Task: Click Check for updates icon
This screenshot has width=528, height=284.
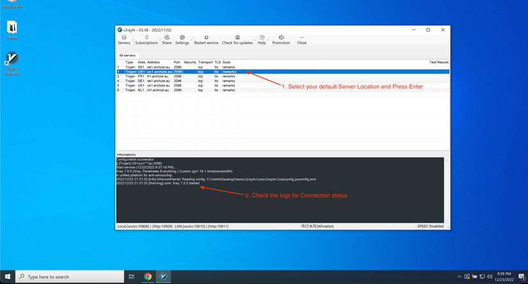Action: [237, 40]
